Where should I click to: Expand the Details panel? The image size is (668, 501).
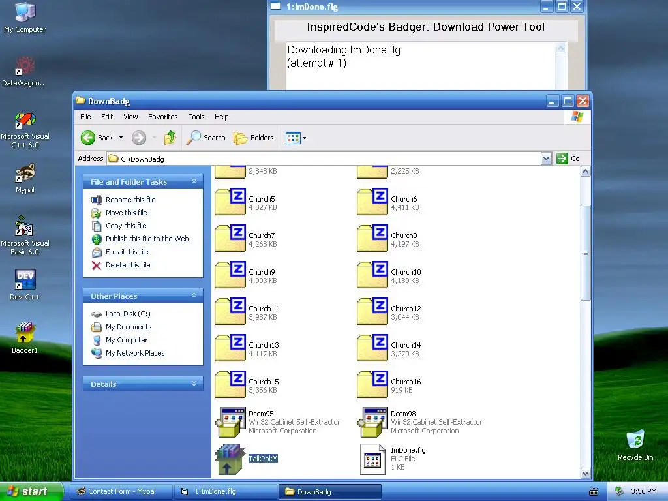point(194,384)
